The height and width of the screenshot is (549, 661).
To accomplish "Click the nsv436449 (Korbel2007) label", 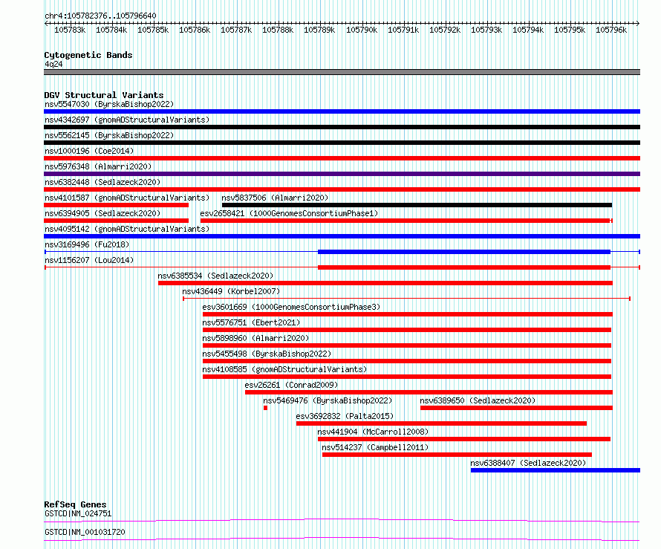I will tap(231, 291).
